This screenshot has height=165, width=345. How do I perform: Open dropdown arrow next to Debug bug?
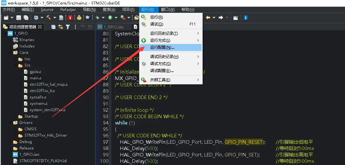point(103,18)
